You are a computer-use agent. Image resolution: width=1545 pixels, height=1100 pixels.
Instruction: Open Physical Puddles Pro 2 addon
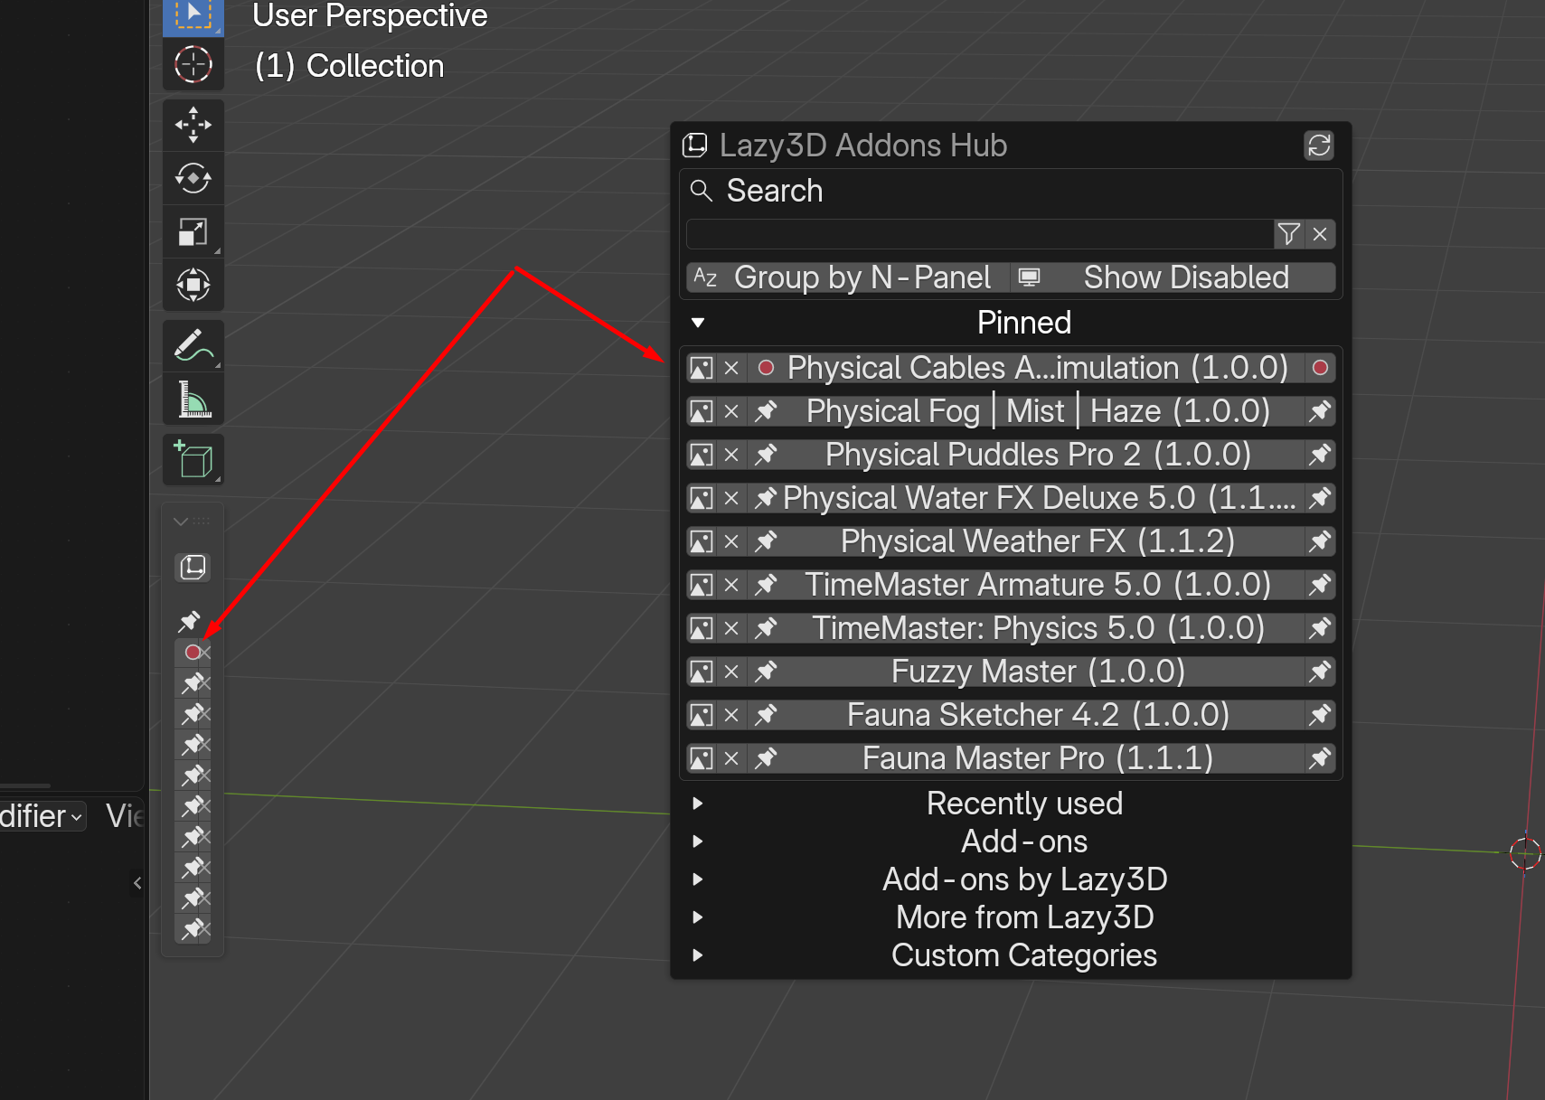pos(1026,455)
